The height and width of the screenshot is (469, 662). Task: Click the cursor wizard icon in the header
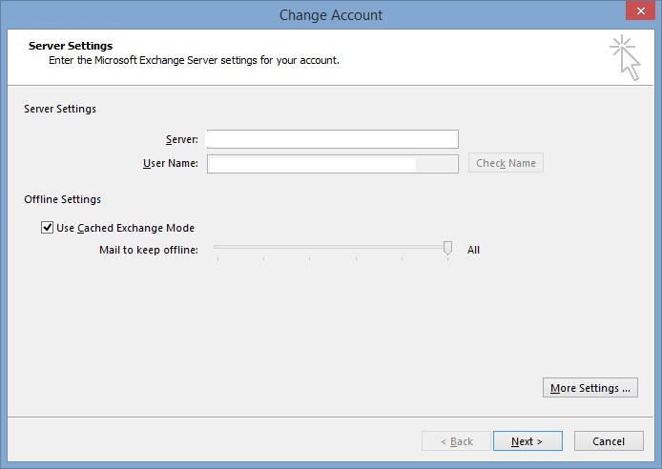(x=625, y=57)
